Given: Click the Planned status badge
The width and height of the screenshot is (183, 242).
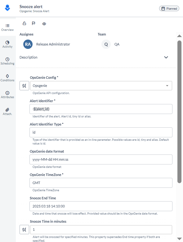Looking at the screenshot, I should [169, 8].
